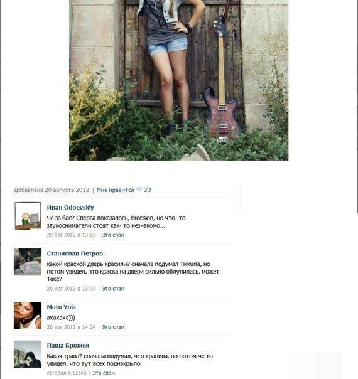The width and height of the screenshot is (358, 379).
Task: Click the name Станислав Петров
Action: (75, 254)
